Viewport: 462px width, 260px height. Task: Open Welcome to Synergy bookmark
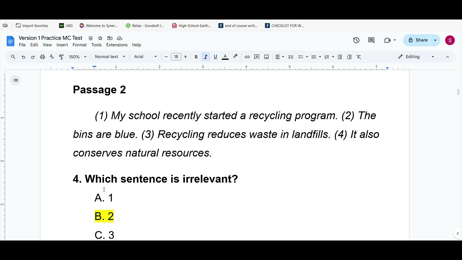pyautogui.click(x=99, y=26)
